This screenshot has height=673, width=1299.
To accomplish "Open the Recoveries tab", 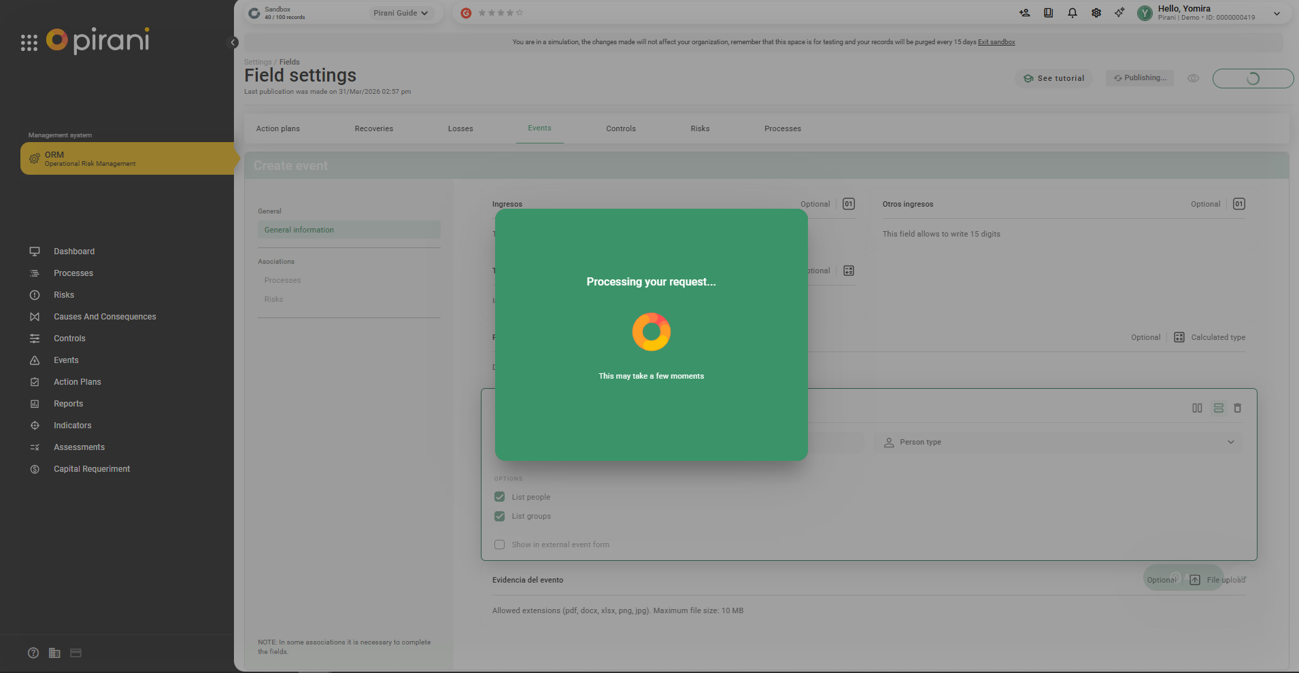I will click(x=374, y=128).
